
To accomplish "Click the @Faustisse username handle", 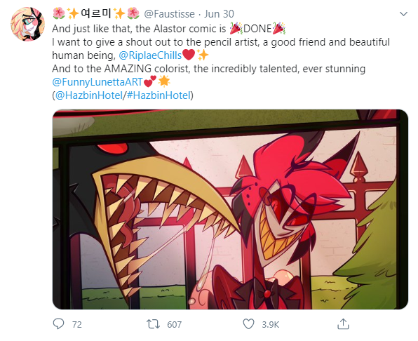I will tap(169, 14).
